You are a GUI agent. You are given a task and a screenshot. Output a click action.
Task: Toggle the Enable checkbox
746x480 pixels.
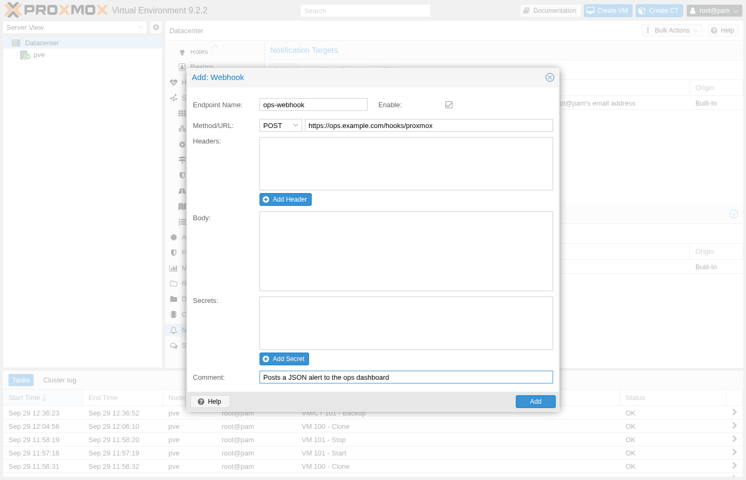coord(449,105)
